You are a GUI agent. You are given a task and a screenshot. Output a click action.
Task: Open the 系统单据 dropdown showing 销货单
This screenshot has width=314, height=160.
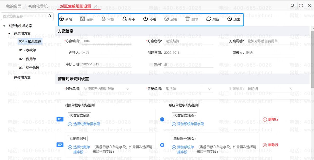(210, 89)
